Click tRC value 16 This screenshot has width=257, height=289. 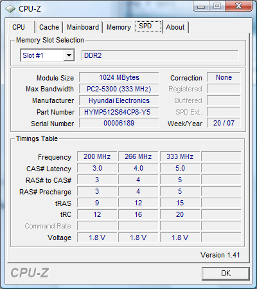[x=138, y=214]
